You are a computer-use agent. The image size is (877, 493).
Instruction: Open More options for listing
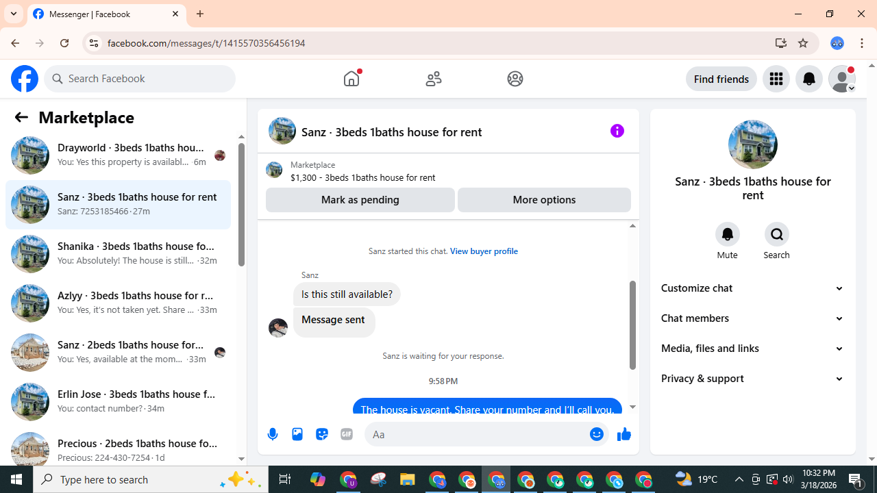[x=544, y=200]
